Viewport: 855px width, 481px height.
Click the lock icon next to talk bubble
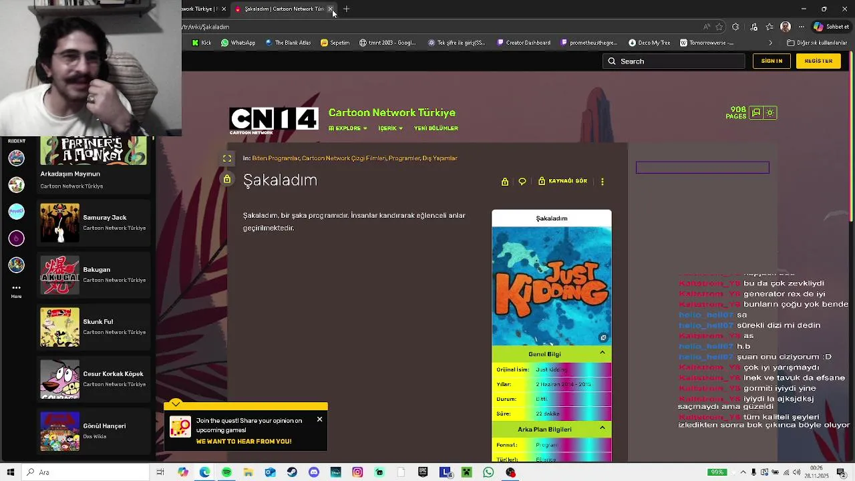504,182
